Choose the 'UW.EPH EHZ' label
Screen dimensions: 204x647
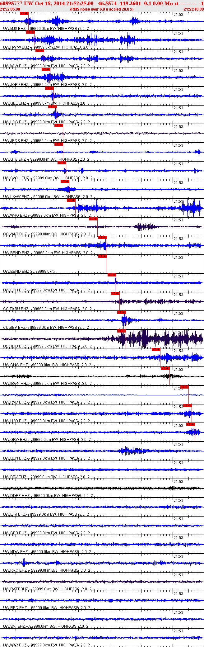click(x=15, y=290)
